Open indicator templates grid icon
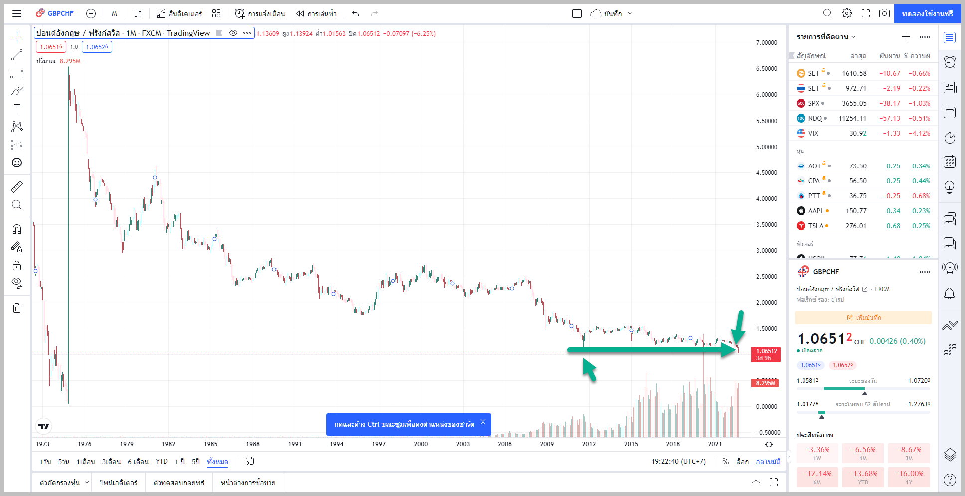This screenshot has width=965, height=496. (216, 13)
